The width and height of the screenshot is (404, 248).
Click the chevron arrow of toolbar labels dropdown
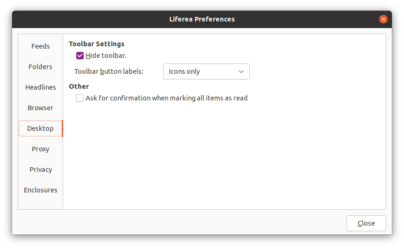(x=241, y=71)
